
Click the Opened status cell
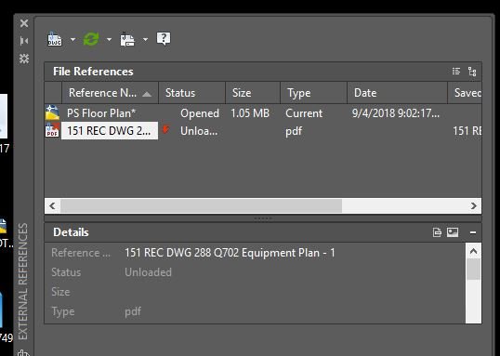coord(200,113)
